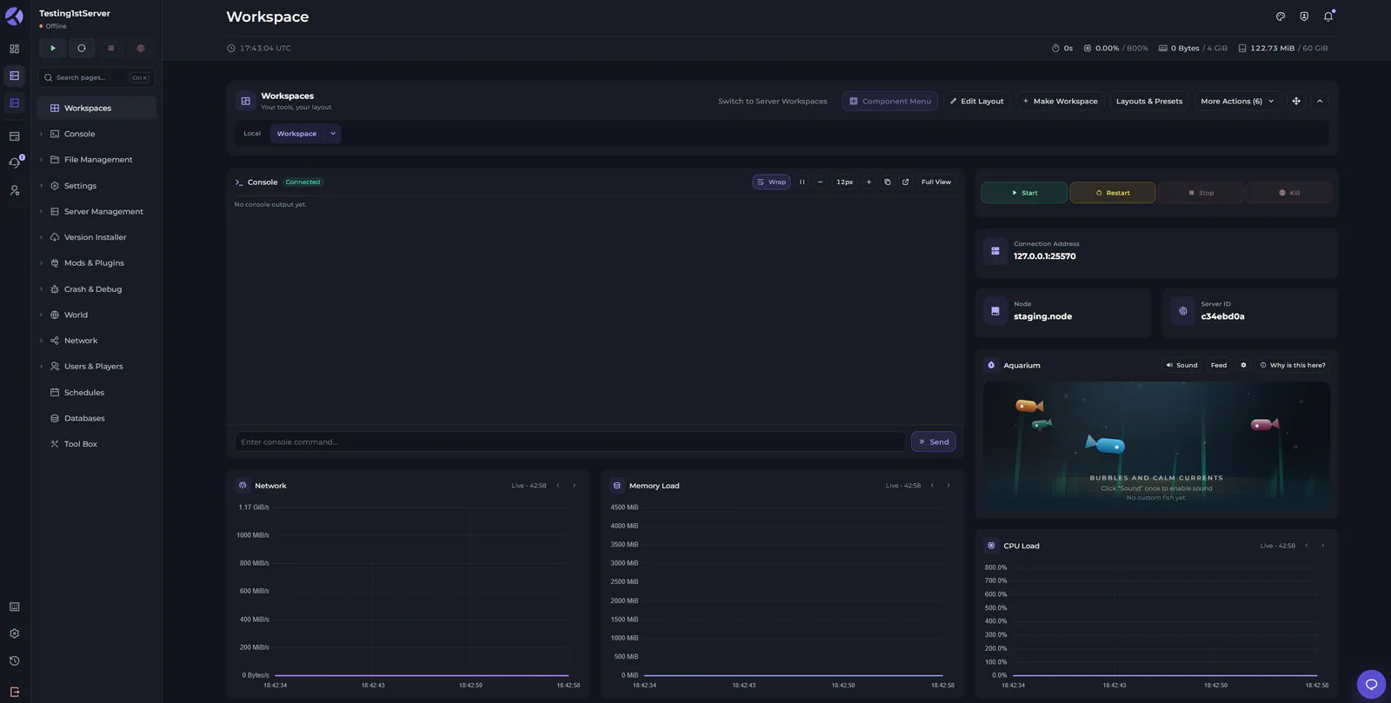Open the chat bubble in bottom right corner

pos(1371,685)
